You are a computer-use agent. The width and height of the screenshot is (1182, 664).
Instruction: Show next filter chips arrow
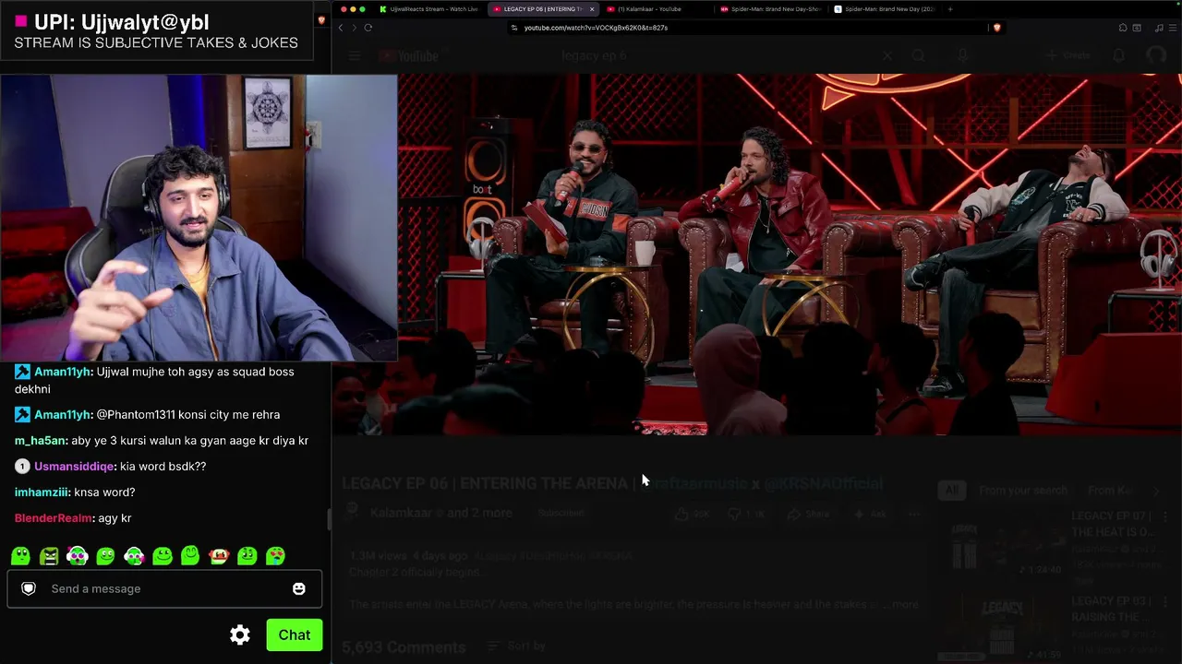click(x=1156, y=491)
